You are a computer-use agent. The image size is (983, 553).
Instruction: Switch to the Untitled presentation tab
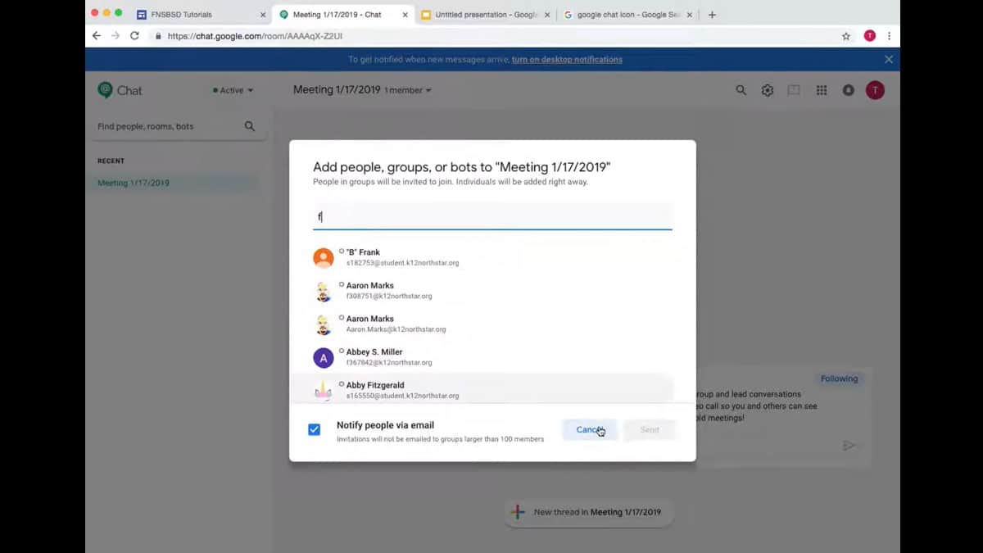tap(483, 14)
